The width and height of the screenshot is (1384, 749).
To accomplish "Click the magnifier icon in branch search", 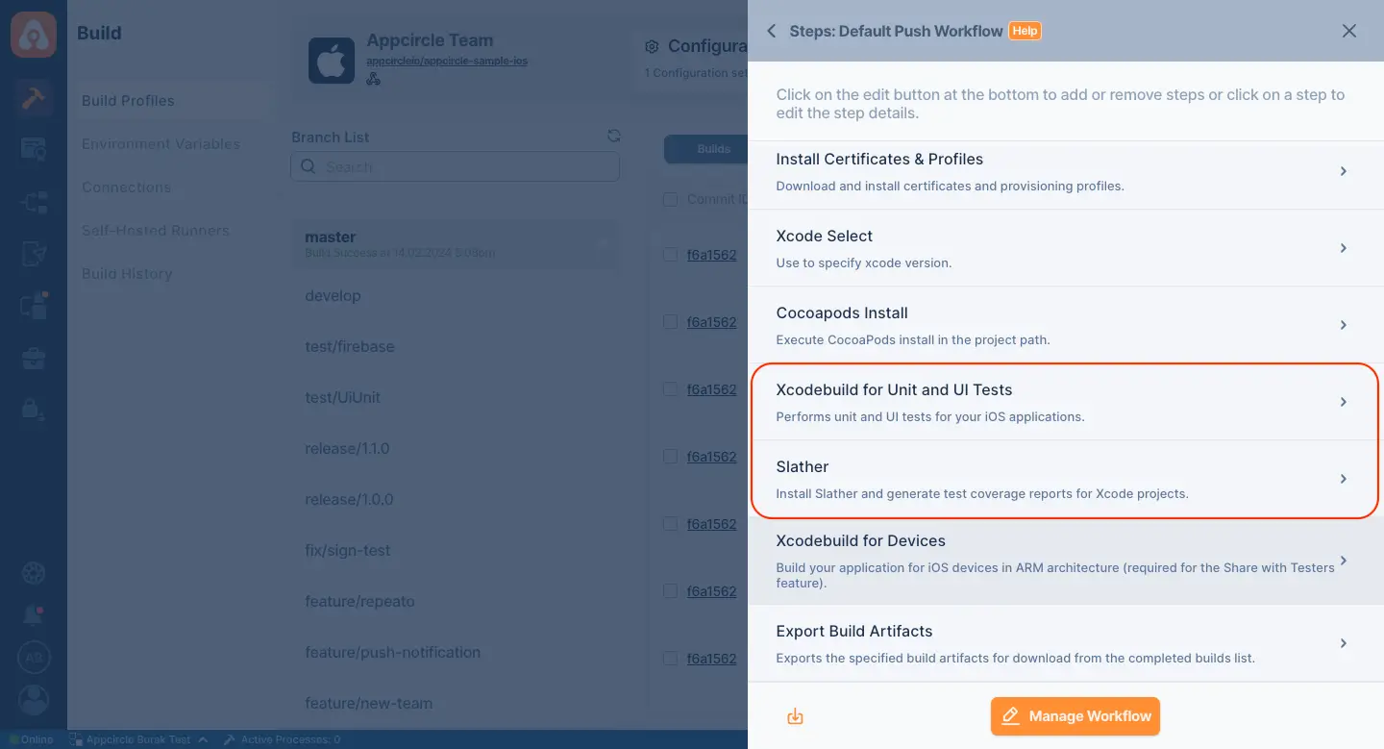I will (x=308, y=166).
